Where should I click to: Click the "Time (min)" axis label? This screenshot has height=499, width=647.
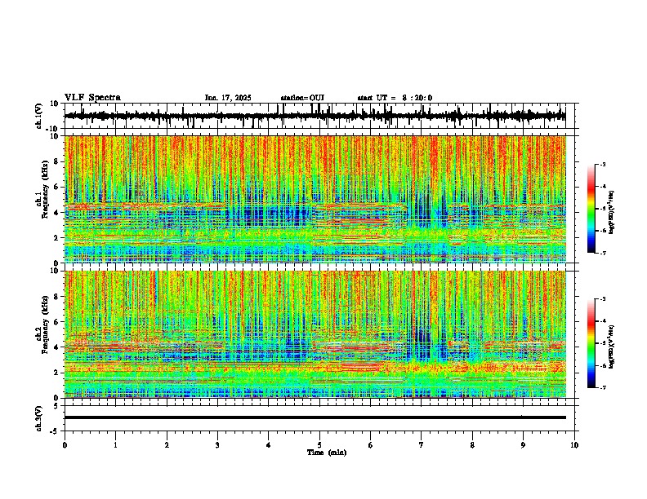pos(327,453)
